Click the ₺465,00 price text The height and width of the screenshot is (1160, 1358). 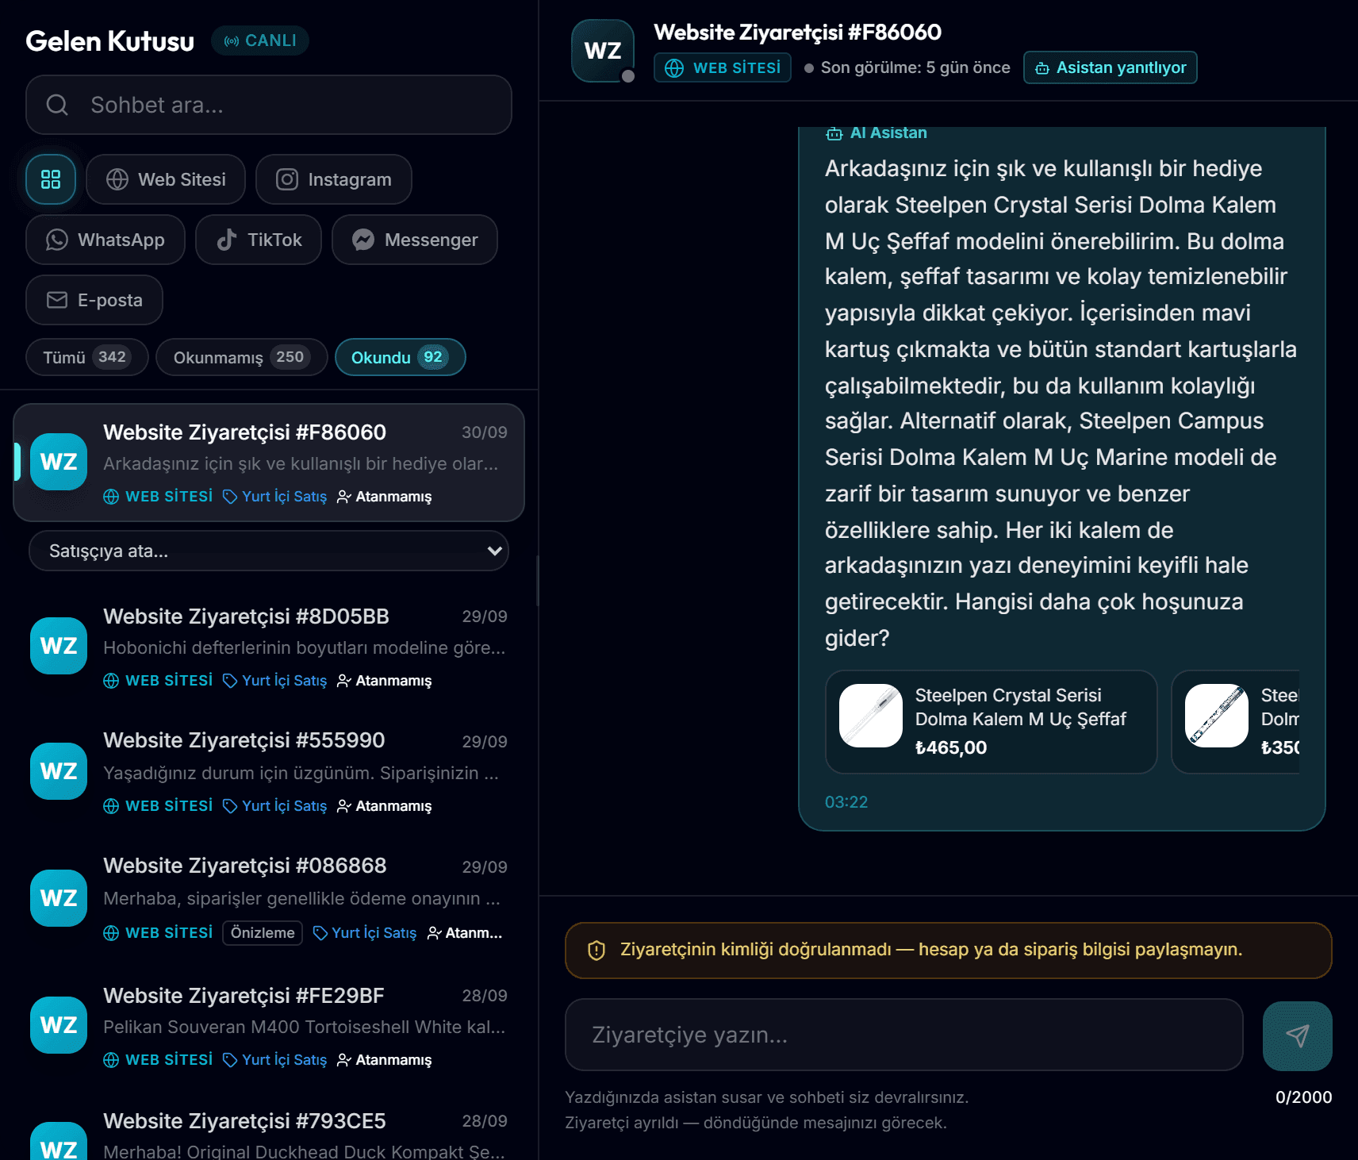coord(951,747)
